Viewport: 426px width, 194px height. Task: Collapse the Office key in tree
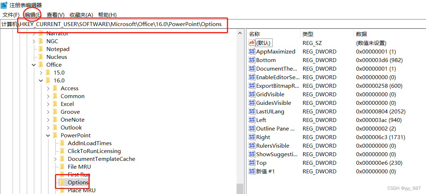34,65
